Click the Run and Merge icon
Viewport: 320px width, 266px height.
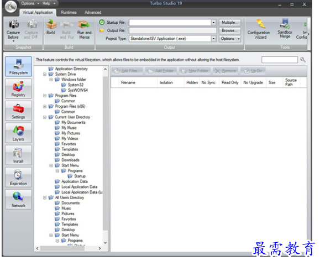point(84,24)
